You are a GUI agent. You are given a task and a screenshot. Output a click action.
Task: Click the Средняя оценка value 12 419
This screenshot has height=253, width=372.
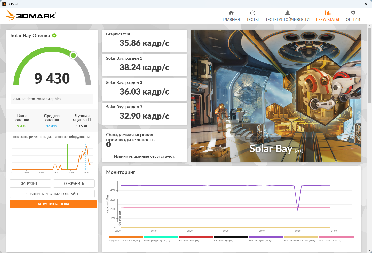click(52, 126)
